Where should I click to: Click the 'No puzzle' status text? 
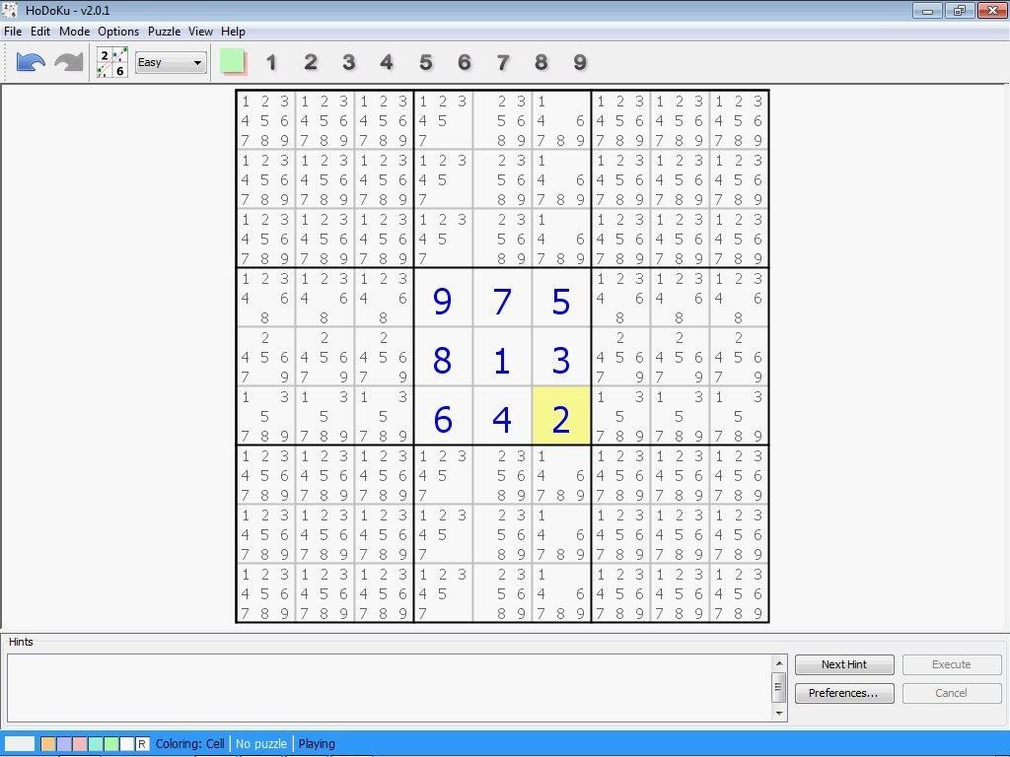pos(260,744)
